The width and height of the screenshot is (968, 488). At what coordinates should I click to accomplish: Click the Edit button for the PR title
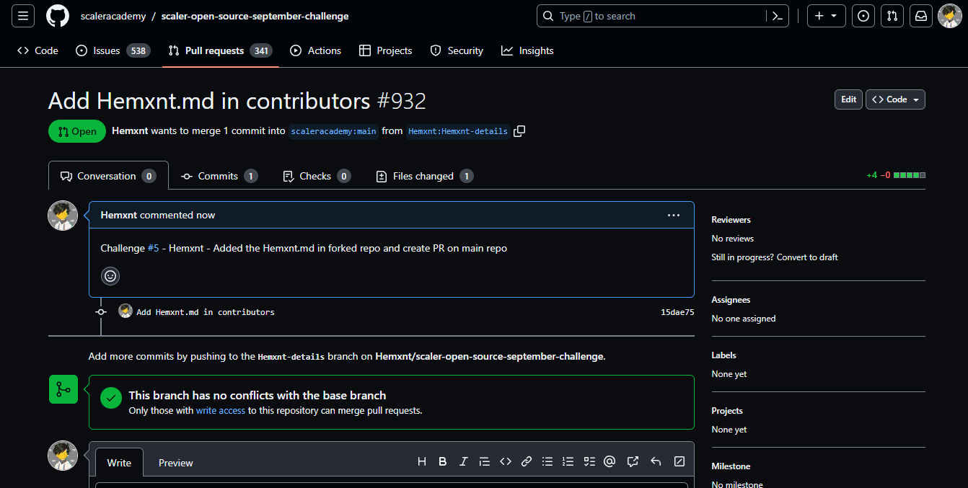(848, 99)
